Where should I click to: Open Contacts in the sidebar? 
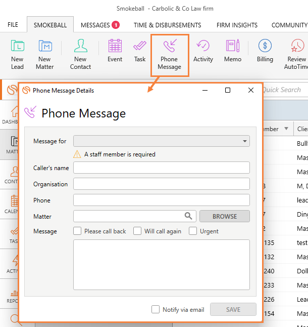(10, 175)
